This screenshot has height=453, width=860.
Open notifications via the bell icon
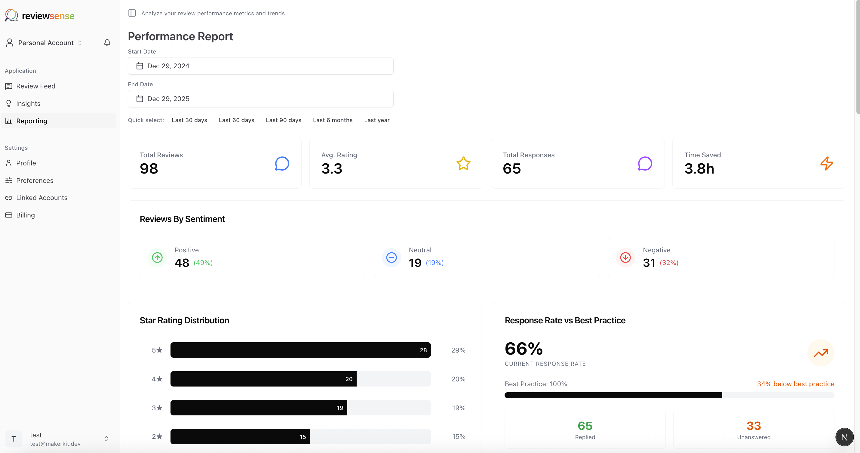[107, 42]
